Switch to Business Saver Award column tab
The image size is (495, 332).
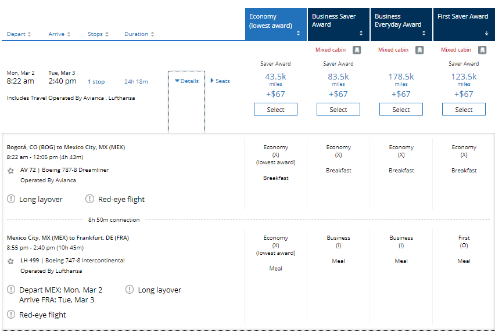pos(338,24)
